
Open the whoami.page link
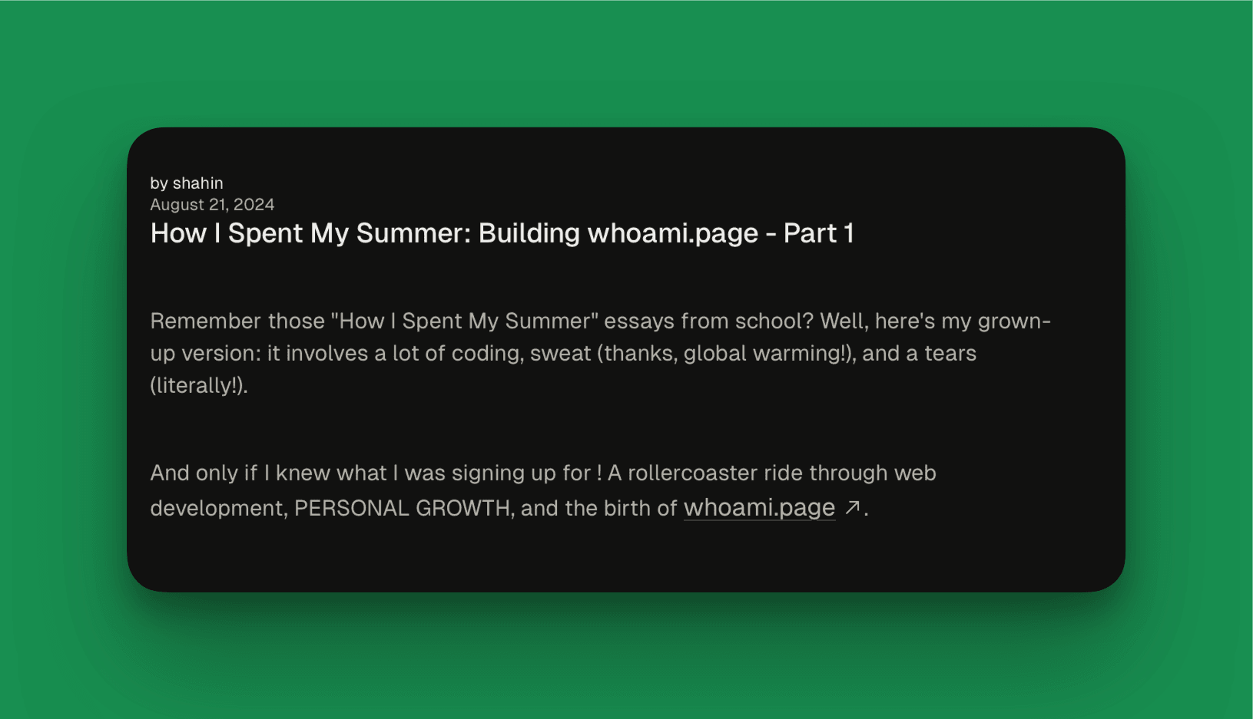point(759,508)
